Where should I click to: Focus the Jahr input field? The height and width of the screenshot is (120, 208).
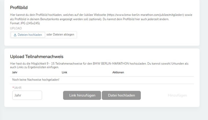27,95
